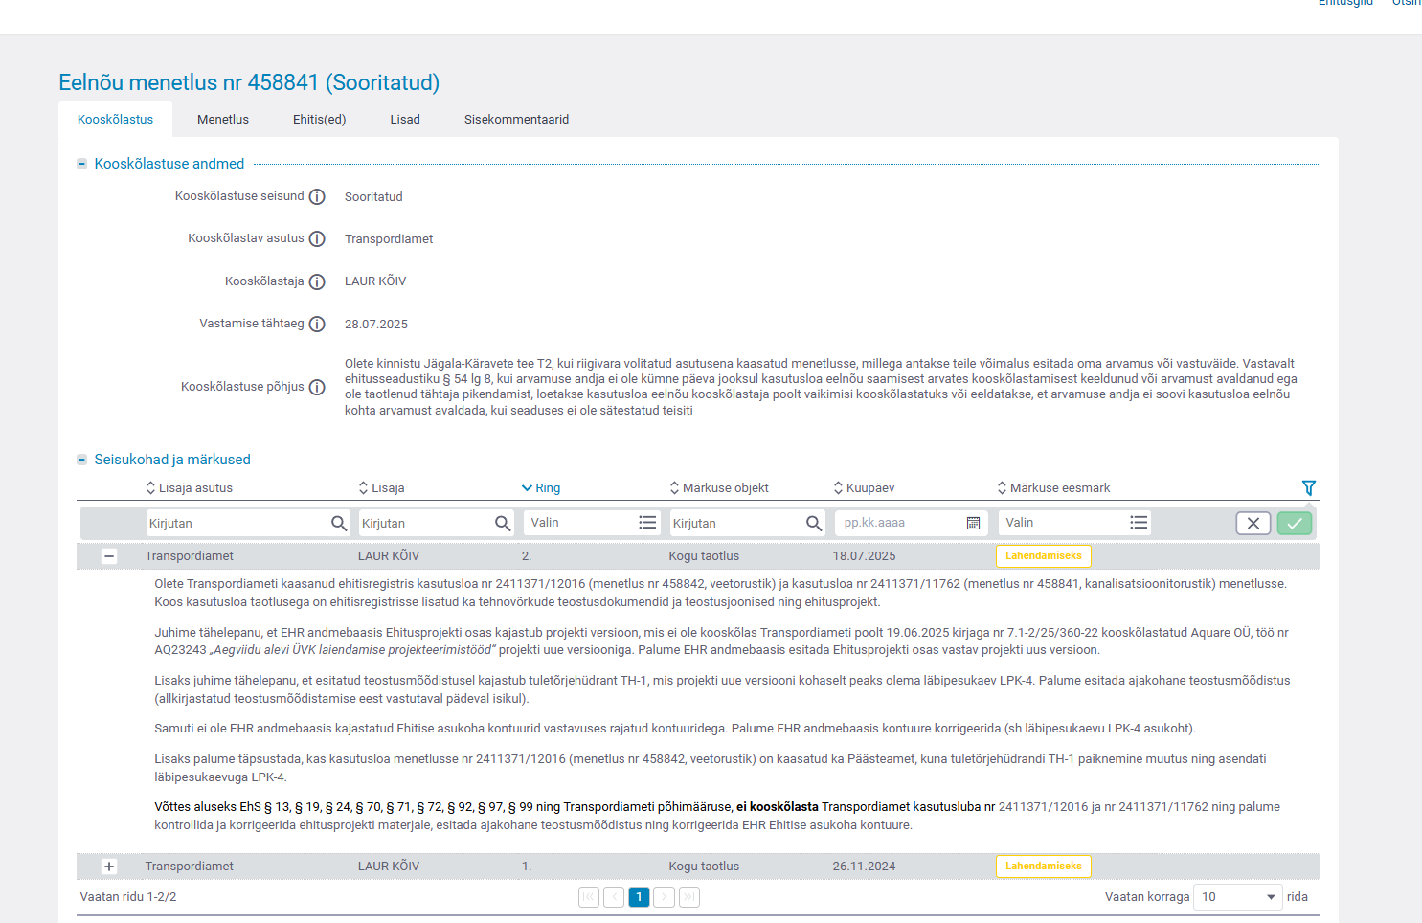Click the date cell 18.07.2025
This screenshot has width=1422, height=923.
point(865,556)
